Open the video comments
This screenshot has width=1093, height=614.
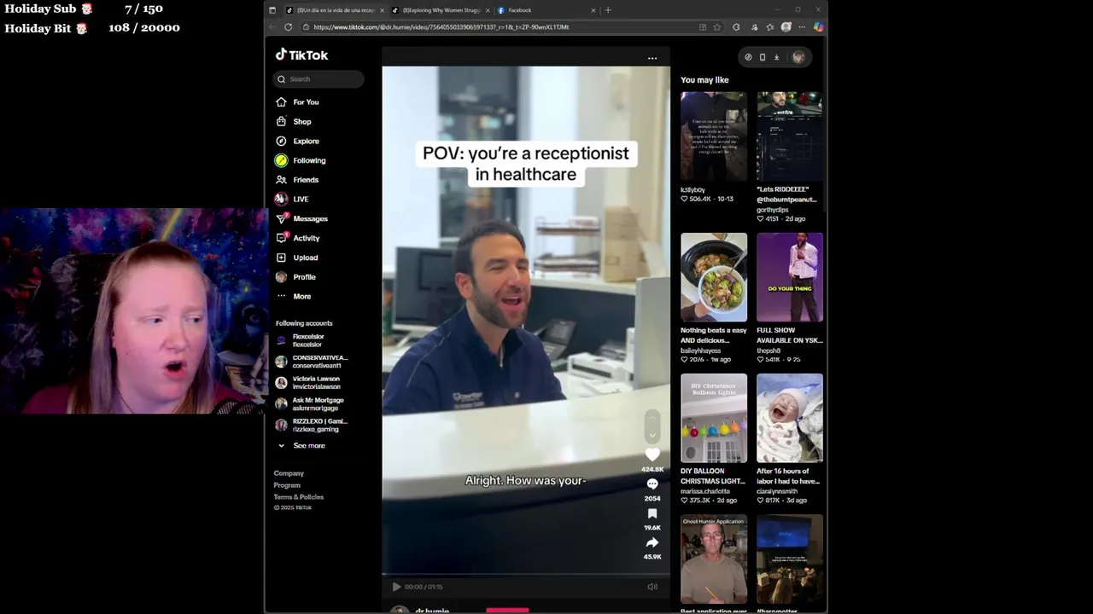[x=652, y=484]
